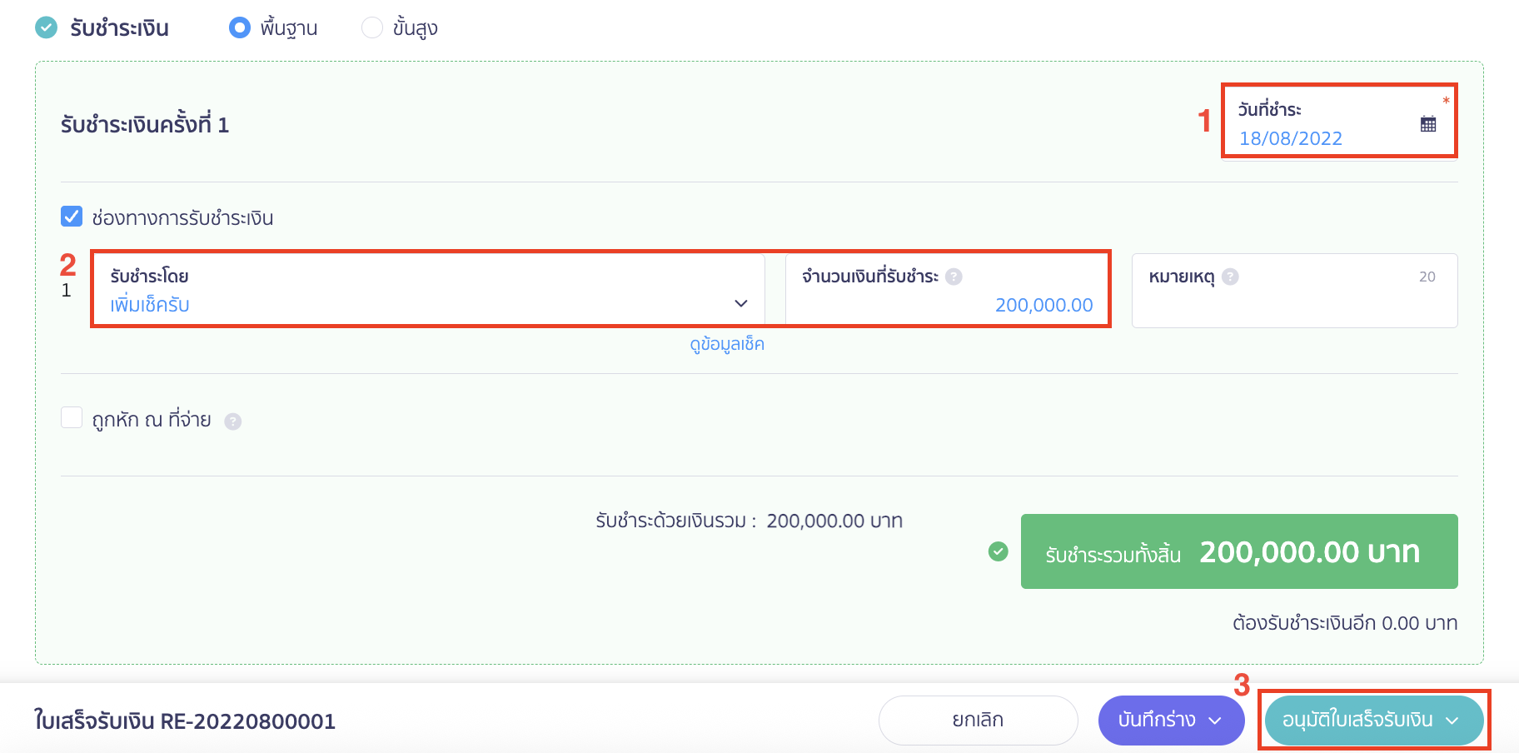Click the วันที่ชำระ date field value

click(x=1290, y=138)
